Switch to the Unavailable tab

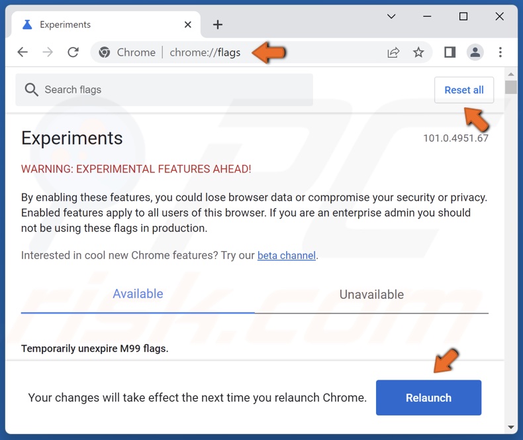371,295
